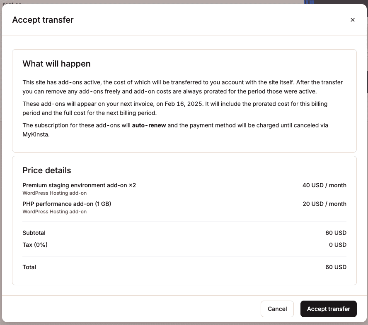
Task: Select the Premium staging environment add-on line
Action: point(80,185)
